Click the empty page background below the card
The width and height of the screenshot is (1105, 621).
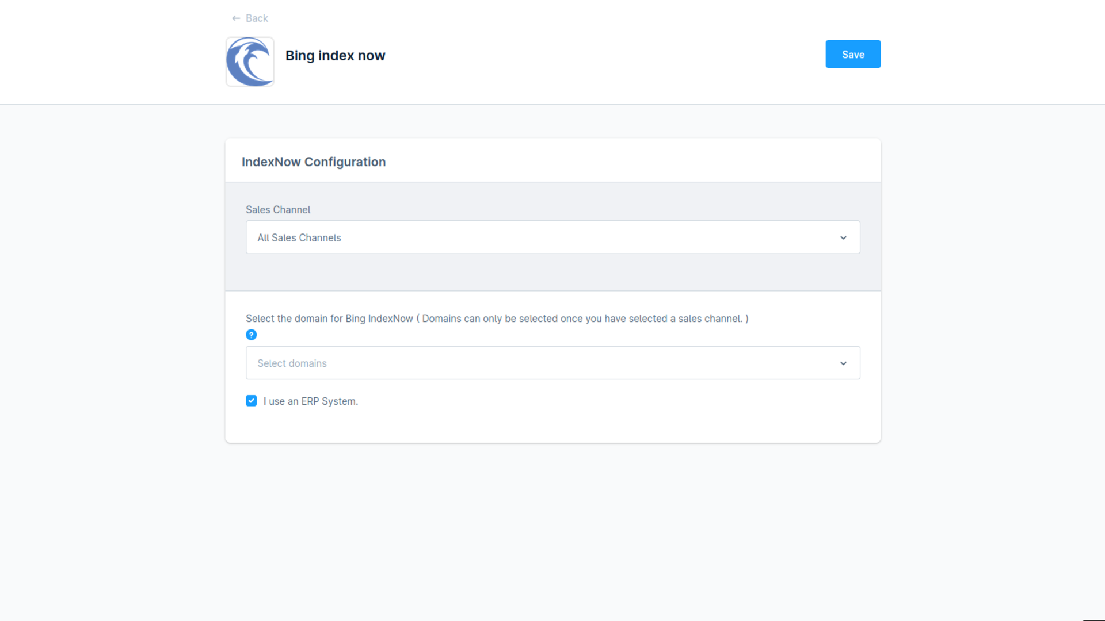[x=552, y=529]
